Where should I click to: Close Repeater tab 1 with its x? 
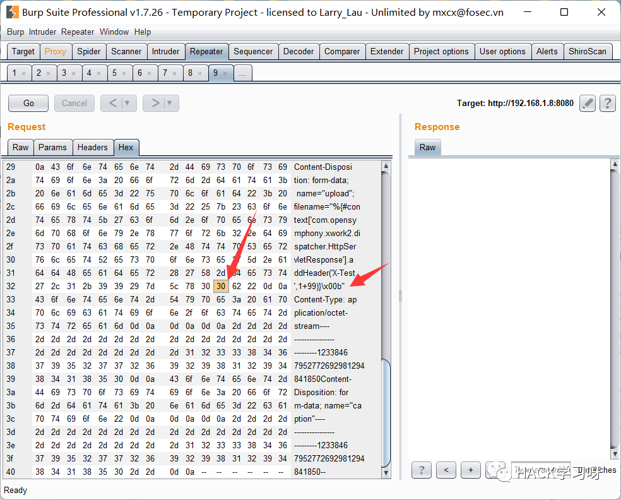(x=24, y=73)
